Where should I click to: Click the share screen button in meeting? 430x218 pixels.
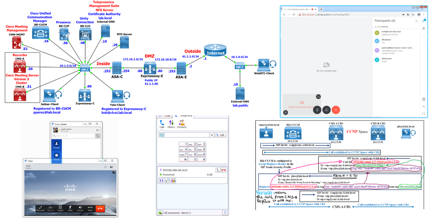coord(326,110)
